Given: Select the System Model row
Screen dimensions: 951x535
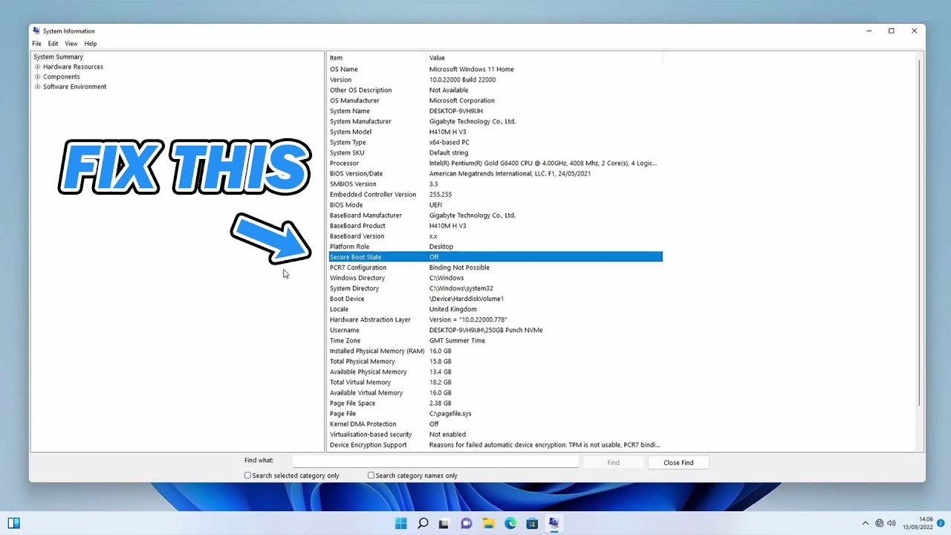Looking at the screenshot, I should pos(496,132).
